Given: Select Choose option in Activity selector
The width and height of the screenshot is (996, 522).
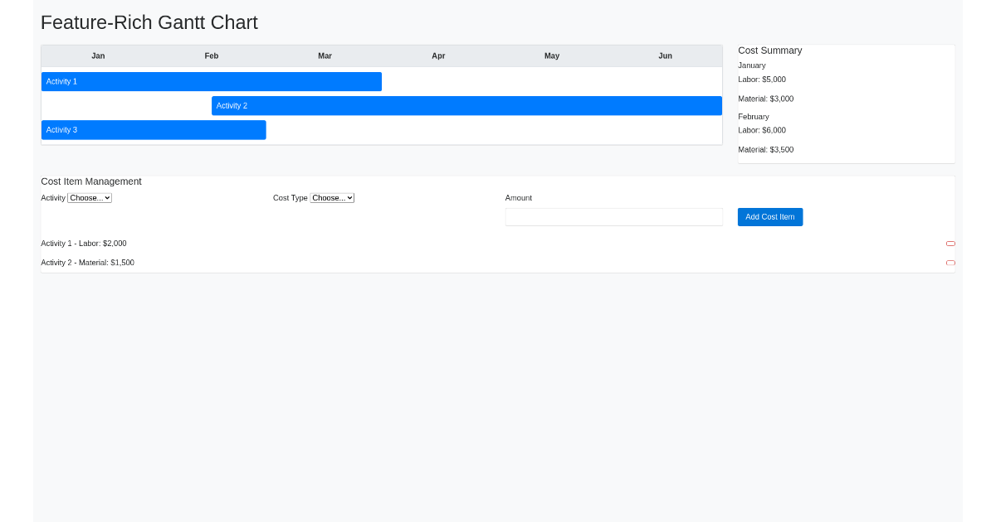Looking at the screenshot, I should click(x=89, y=197).
